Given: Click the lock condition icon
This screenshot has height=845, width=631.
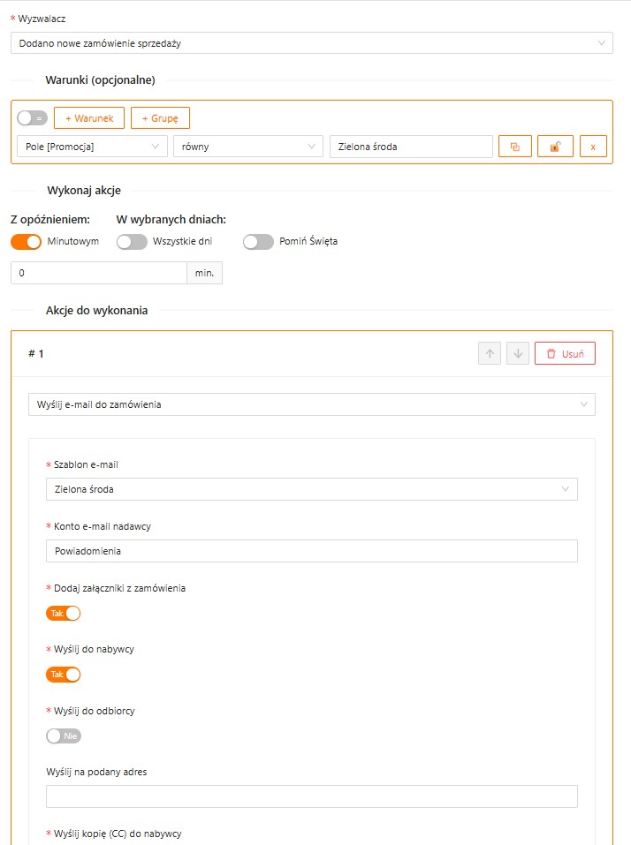Looking at the screenshot, I should point(555,147).
